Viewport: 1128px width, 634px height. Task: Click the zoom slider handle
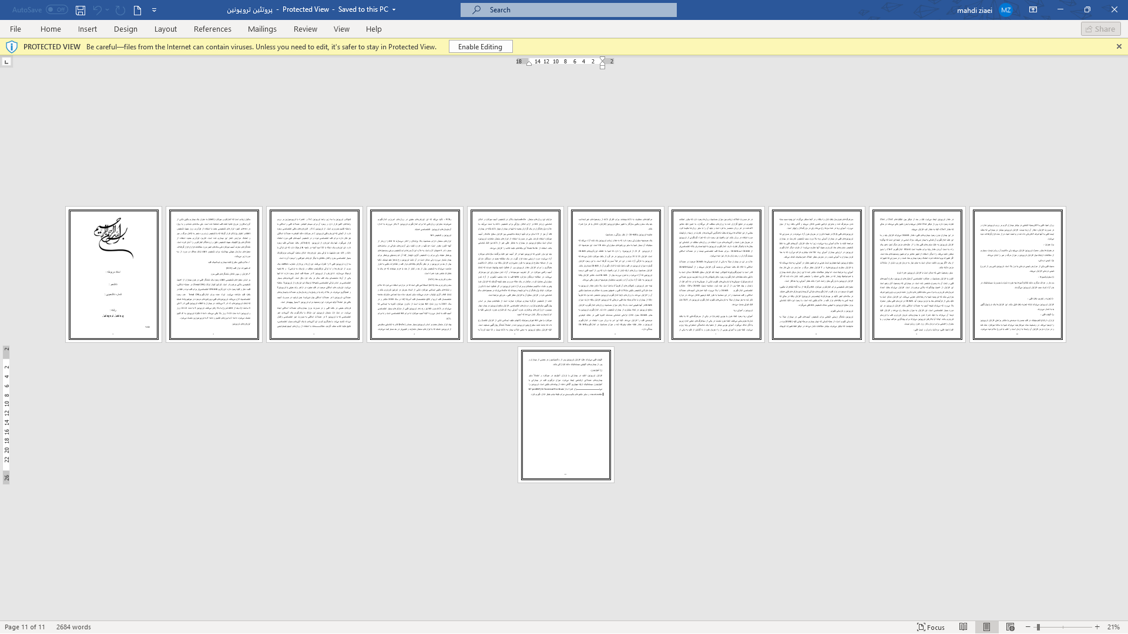pyautogui.click(x=1038, y=627)
